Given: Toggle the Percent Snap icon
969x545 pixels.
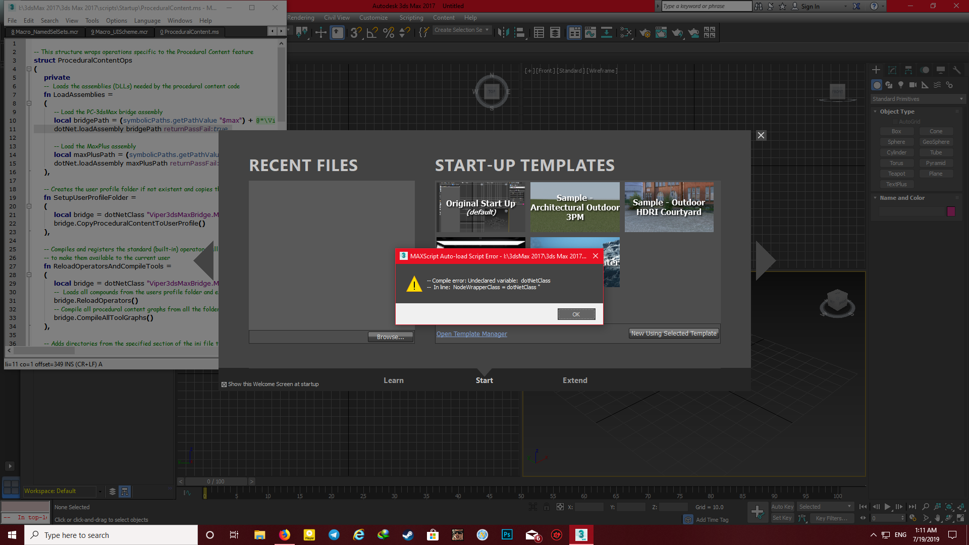Looking at the screenshot, I should pos(388,33).
